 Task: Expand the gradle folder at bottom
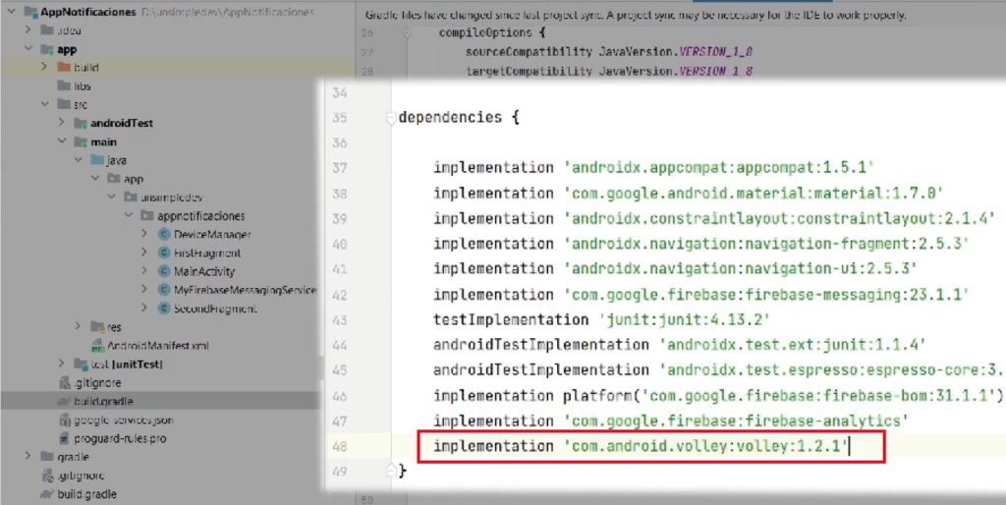click(28, 458)
